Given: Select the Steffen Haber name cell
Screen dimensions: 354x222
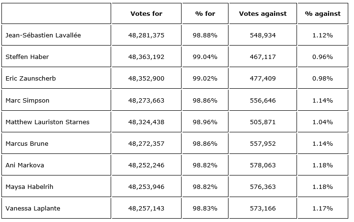Looking at the screenshot, I should pyautogui.click(x=27, y=57).
